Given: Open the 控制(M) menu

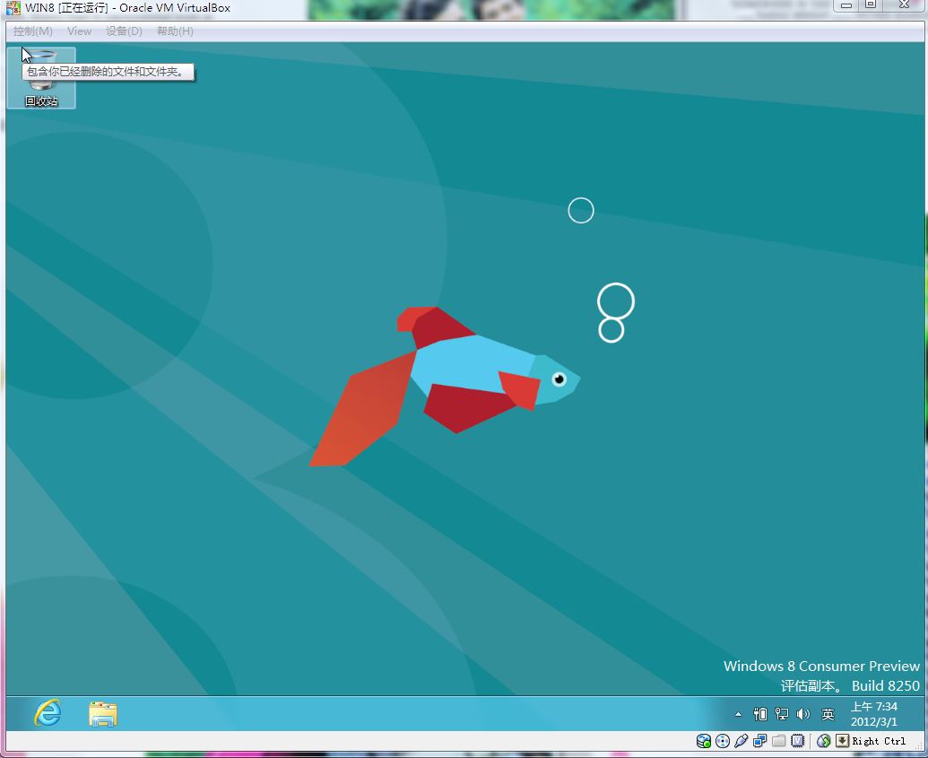Looking at the screenshot, I should [32, 31].
